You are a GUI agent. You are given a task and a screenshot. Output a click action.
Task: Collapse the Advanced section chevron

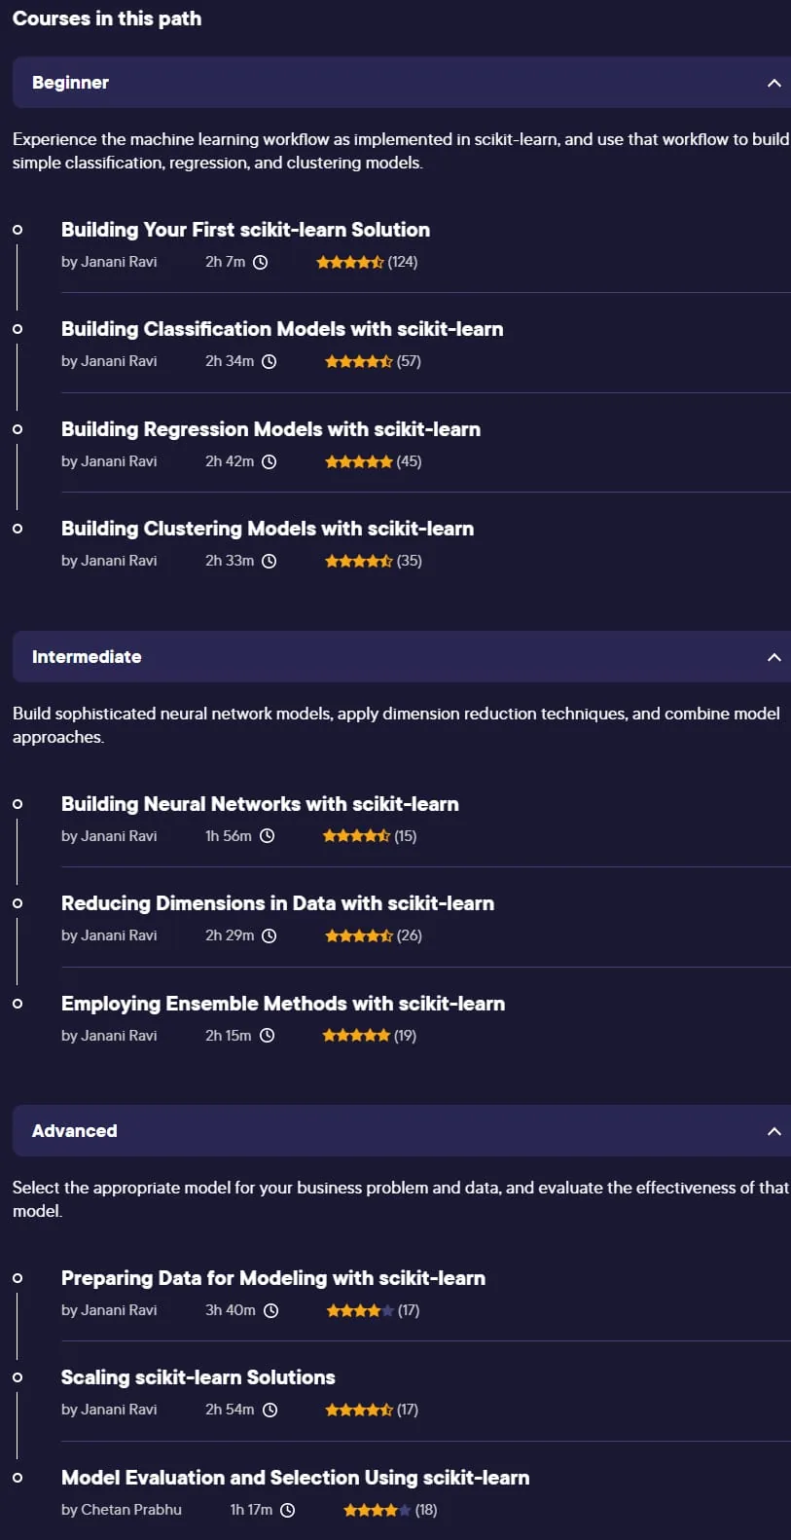point(774,1131)
